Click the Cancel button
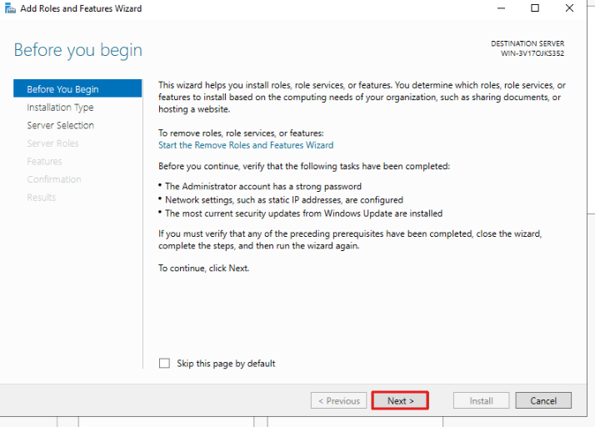This screenshot has height=427, width=595. coord(543,400)
